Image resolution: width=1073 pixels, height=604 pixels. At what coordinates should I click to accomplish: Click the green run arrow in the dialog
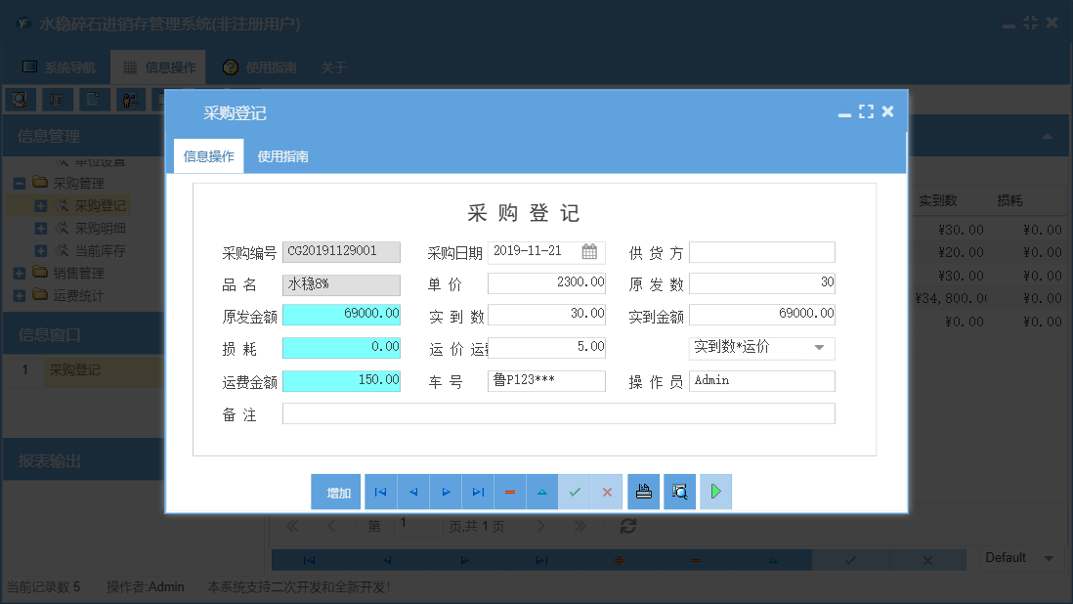[715, 492]
